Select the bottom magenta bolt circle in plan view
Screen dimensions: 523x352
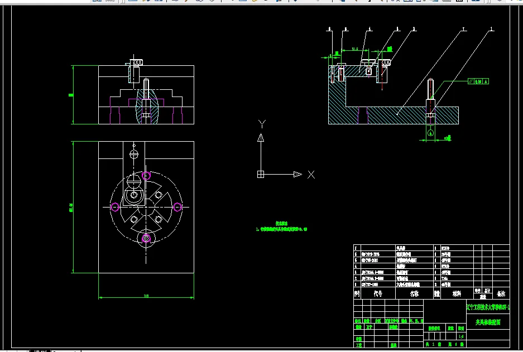146,238
